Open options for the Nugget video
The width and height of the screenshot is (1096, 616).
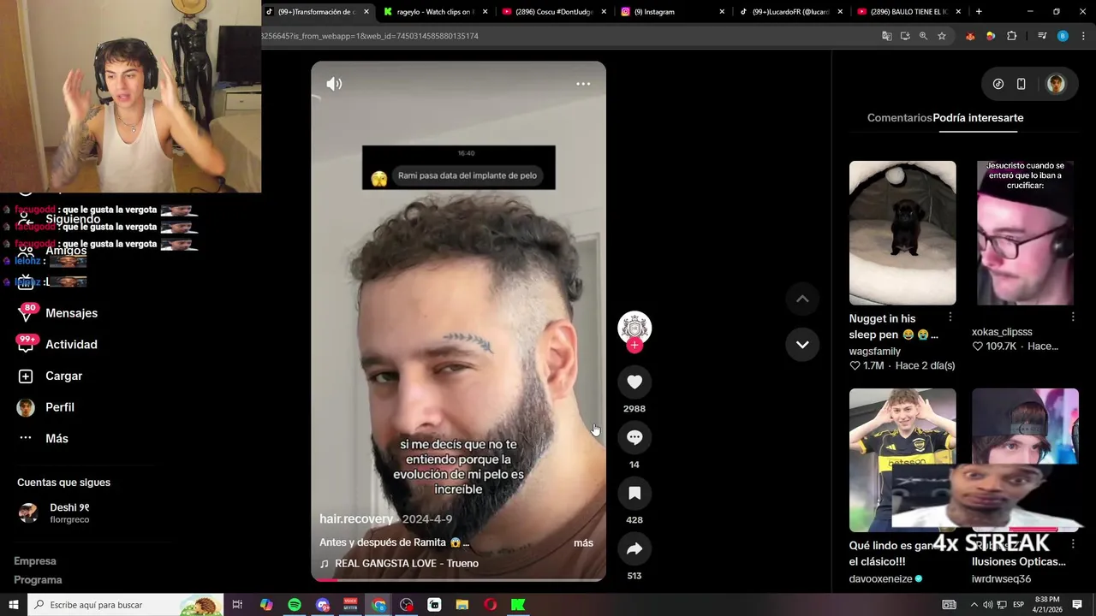click(x=950, y=317)
